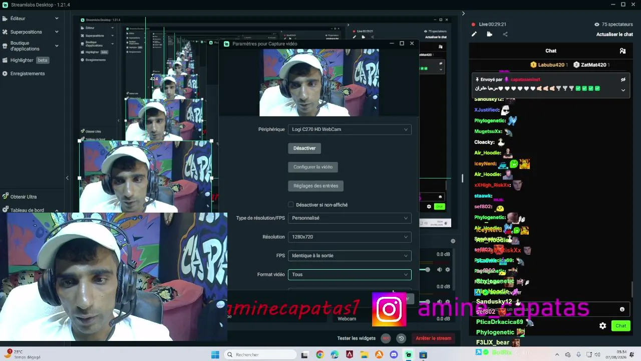Open the emoji picker in chat box
The image size is (641, 361).
tap(622, 309)
